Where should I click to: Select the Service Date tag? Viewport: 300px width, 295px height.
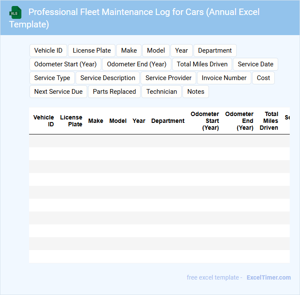click(x=256, y=64)
